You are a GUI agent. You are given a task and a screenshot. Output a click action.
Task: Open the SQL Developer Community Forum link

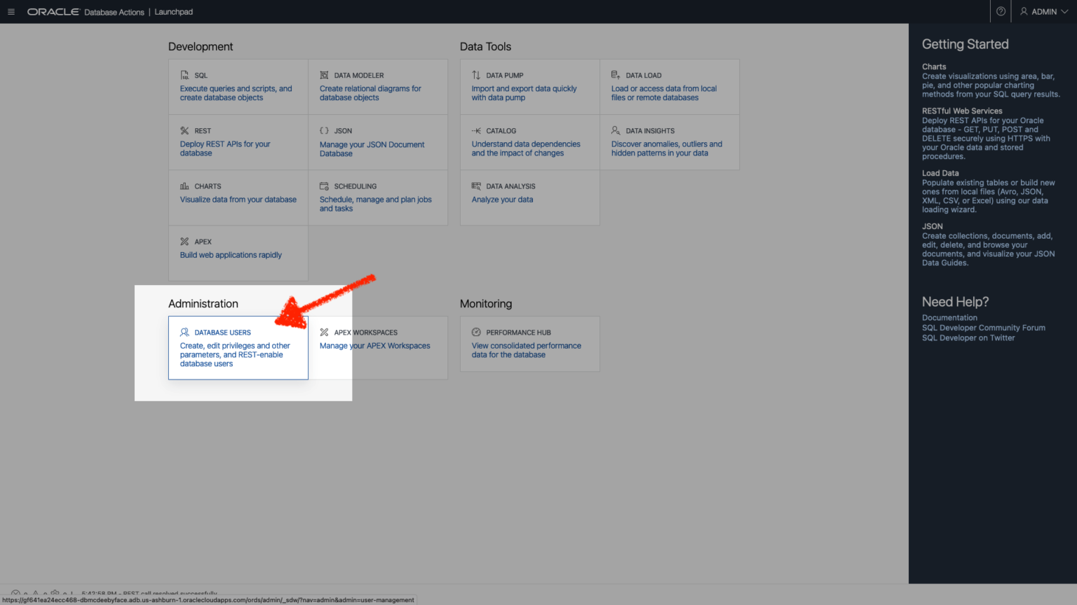coord(983,327)
